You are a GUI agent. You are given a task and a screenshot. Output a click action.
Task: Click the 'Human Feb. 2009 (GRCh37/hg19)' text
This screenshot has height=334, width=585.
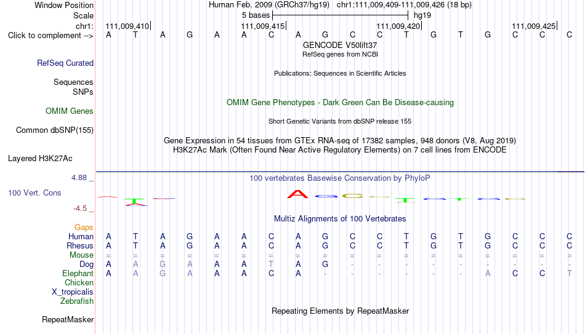pos(269,5)
